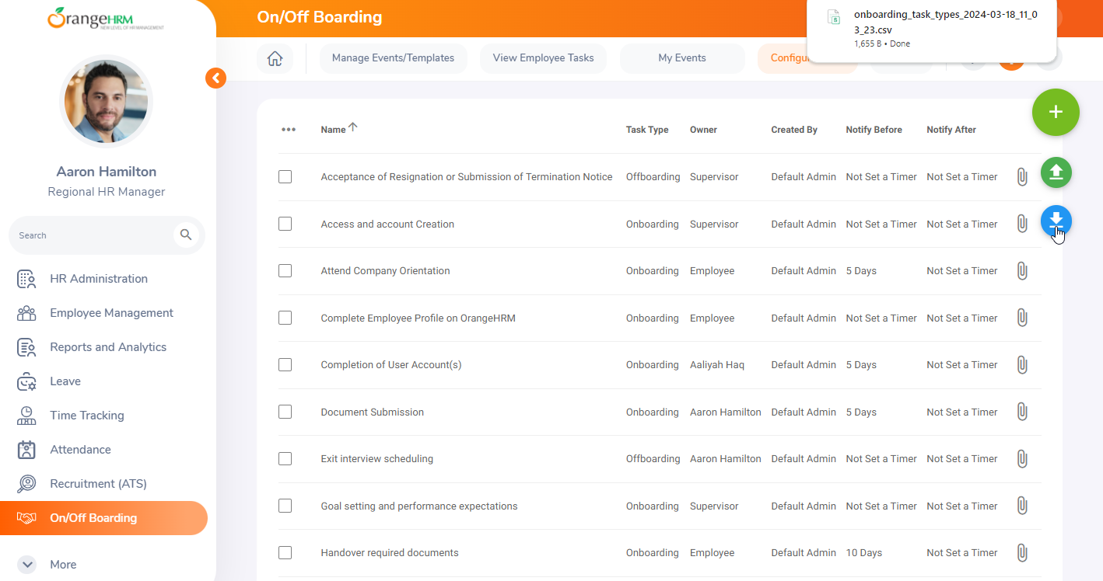
Task: Select the Exit interview scheduling checkbox
Action: point(285,459)
